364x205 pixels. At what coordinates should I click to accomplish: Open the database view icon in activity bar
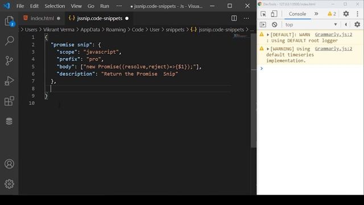(9, 121)
